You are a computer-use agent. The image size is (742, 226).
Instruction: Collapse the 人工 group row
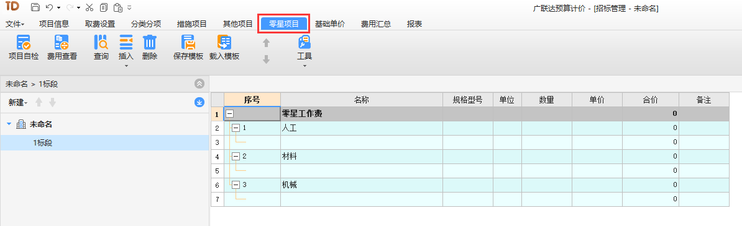[235, 128]
